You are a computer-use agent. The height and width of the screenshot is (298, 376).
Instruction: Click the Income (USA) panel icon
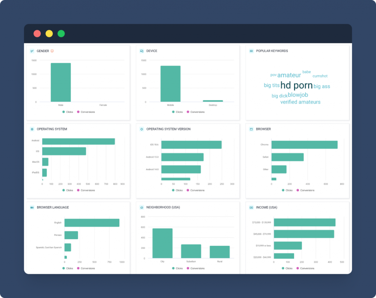pos(251,207)
